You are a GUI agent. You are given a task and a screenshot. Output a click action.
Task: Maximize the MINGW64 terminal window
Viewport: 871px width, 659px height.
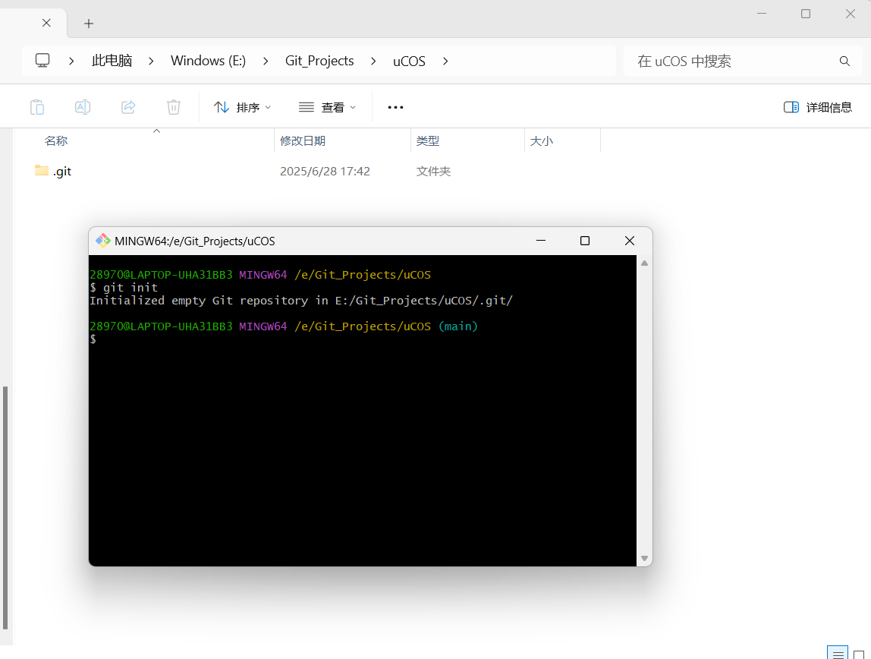pyautogui.click(x=585, y=241)
